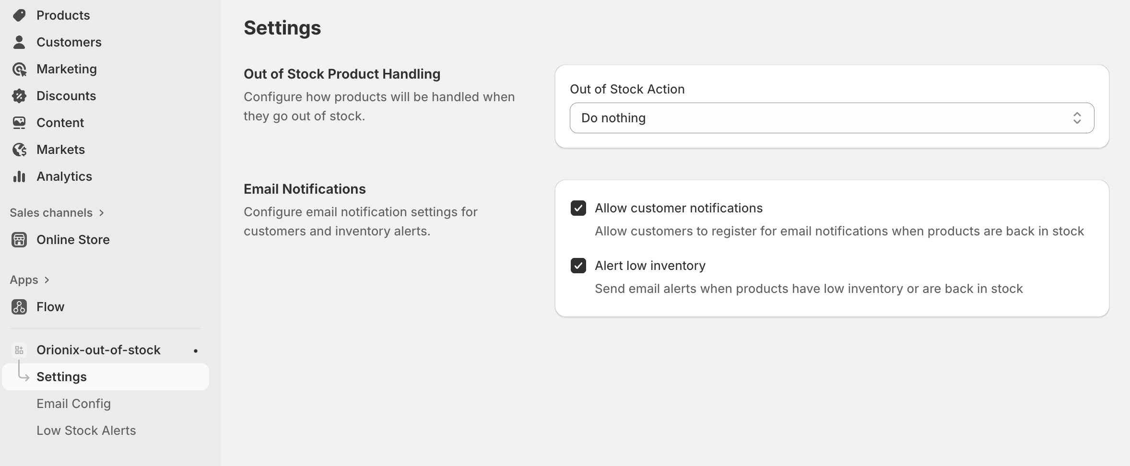Expand the Apps section chevron

(x=47, y=280)
